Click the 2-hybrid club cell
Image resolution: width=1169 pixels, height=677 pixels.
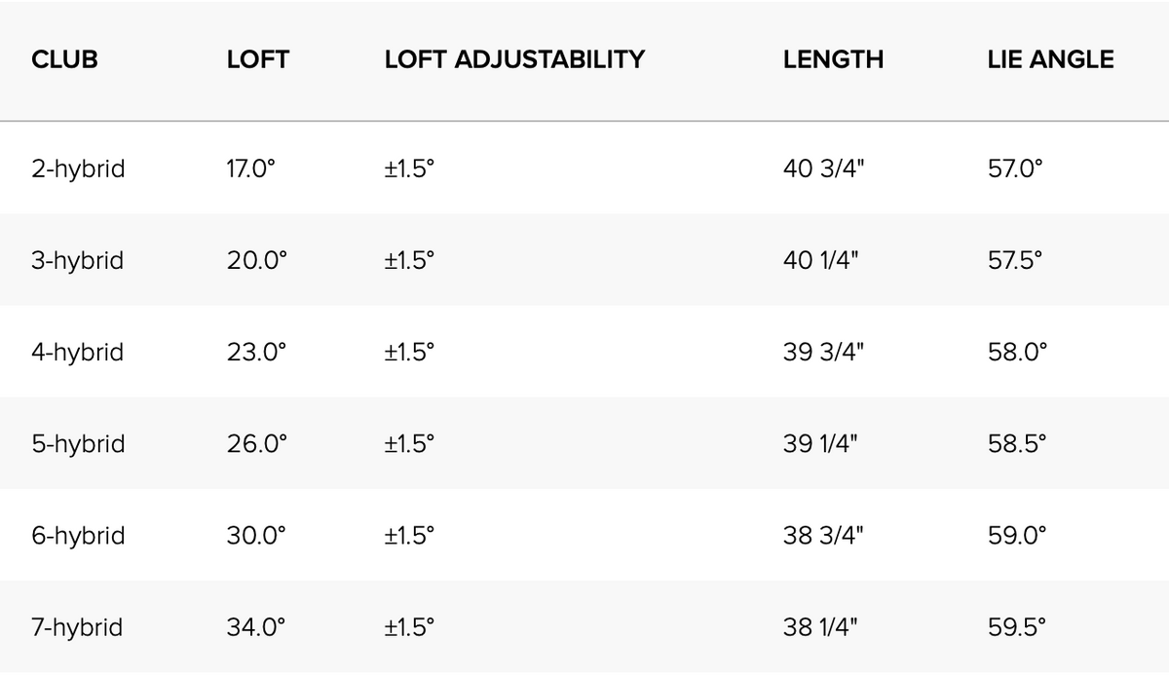(x=78, y=169)
